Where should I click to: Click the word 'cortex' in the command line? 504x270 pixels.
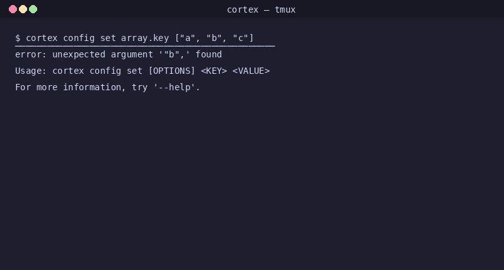42,38
